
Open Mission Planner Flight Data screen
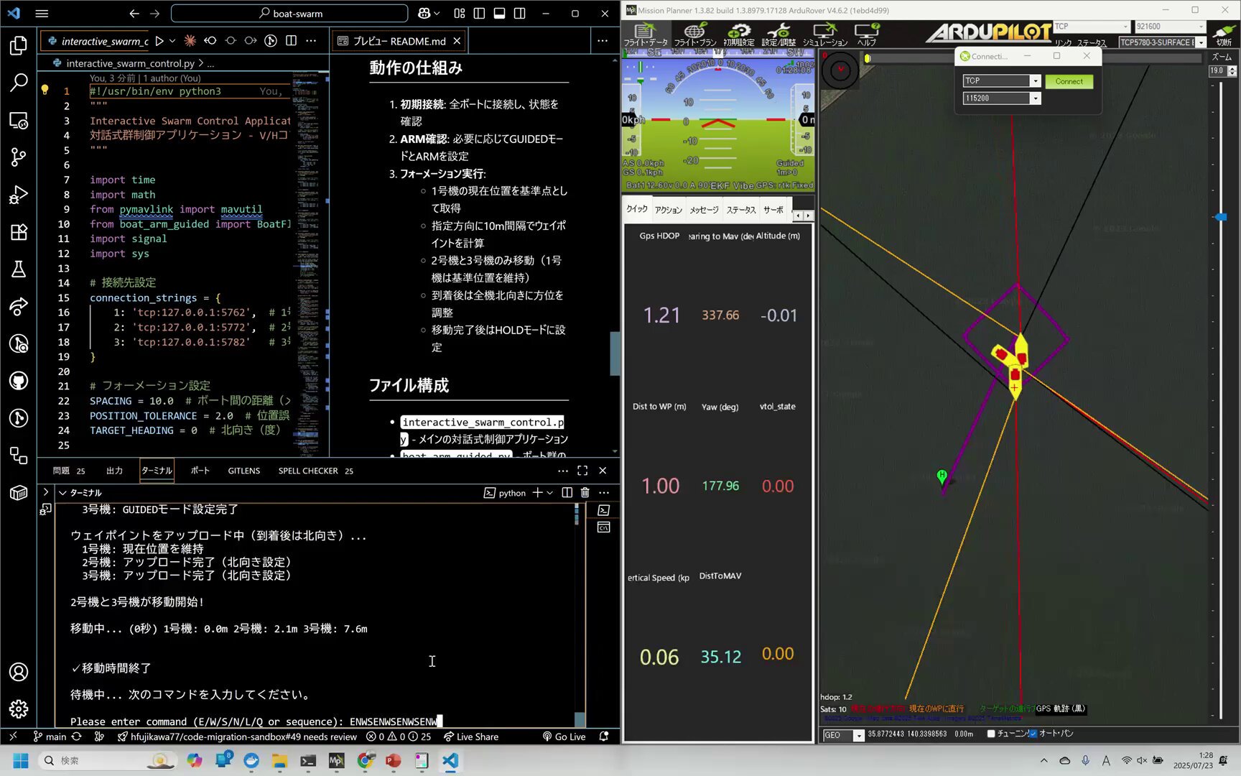click(645, 34)
